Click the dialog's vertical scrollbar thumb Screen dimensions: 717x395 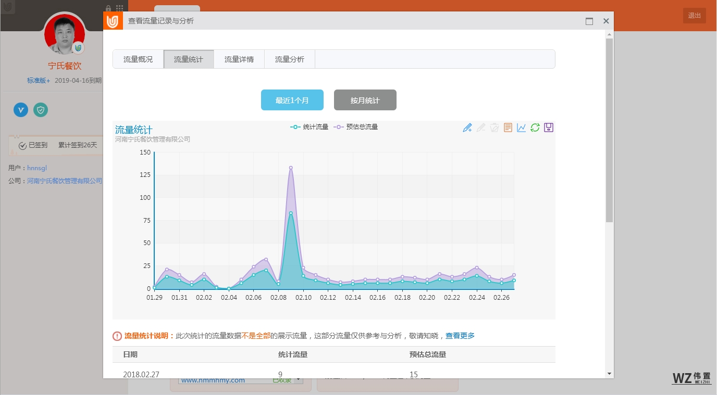(x=609, y=130)
